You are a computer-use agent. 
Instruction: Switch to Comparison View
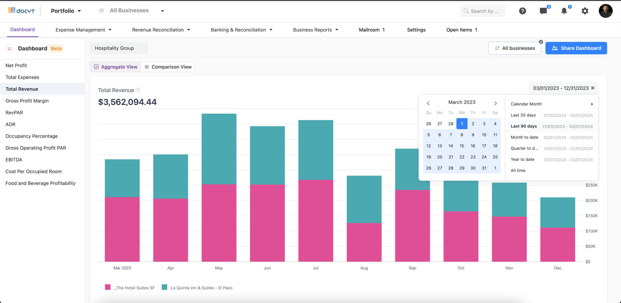pos(168,67)
